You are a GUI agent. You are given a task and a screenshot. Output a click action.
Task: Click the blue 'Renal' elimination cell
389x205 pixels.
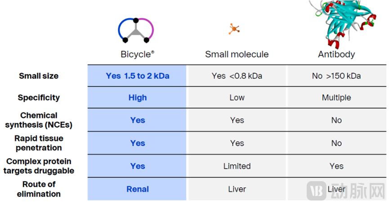click(x=138, y=189)
